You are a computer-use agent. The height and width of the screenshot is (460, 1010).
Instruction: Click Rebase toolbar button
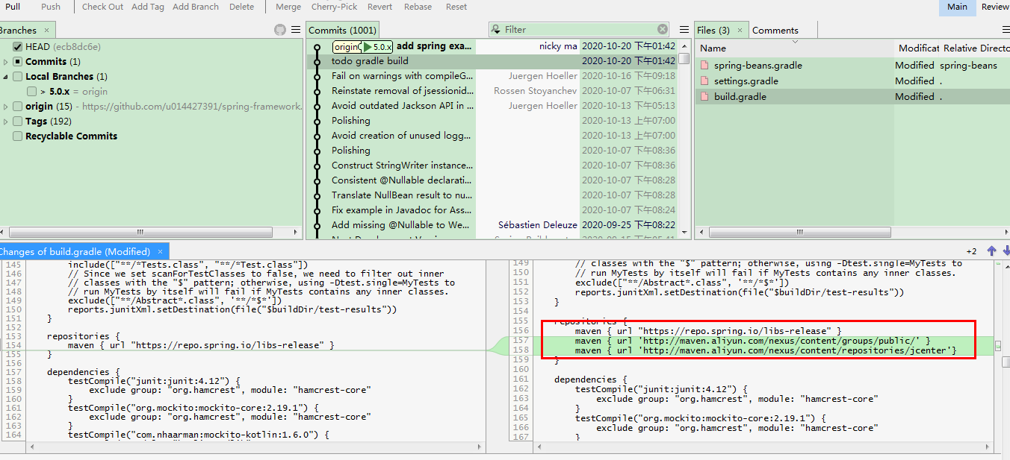pyautogui.click(x=418, y=7)
